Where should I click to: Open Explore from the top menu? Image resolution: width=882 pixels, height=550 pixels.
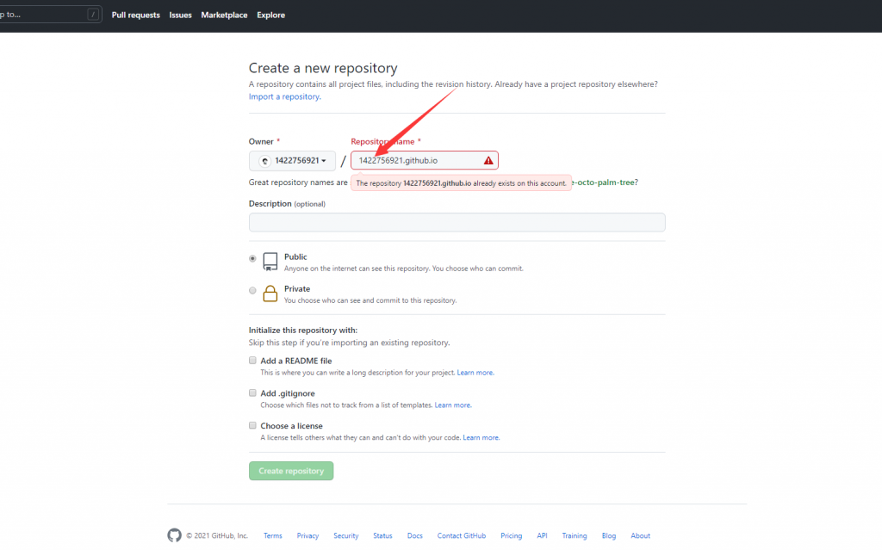tap(270, 15)
